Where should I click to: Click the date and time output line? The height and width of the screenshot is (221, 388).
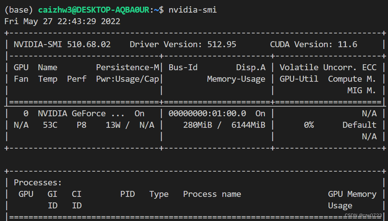(62, 22)
